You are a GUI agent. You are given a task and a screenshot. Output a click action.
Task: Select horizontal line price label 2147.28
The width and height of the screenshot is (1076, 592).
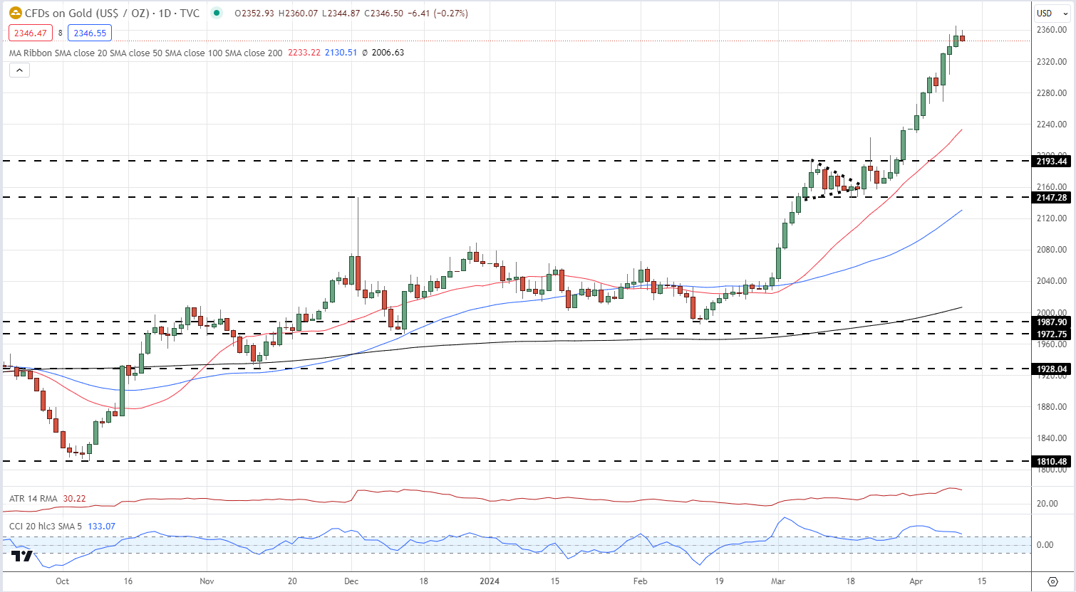click(x=1051, y=198)
